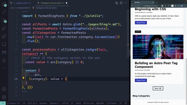Click Read Post under Beginning with CSS
Screen dimensions: 187x105
(141, 23)
